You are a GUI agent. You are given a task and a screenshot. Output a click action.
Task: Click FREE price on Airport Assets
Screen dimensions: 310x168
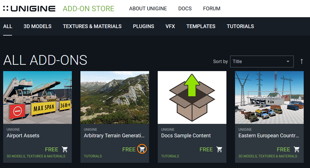(x=52, y=149)
